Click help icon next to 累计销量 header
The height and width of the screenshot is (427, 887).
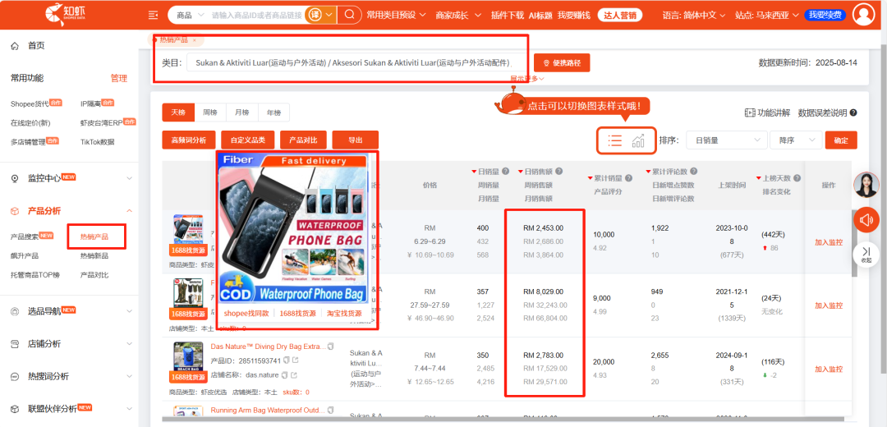tap(628, 178)
